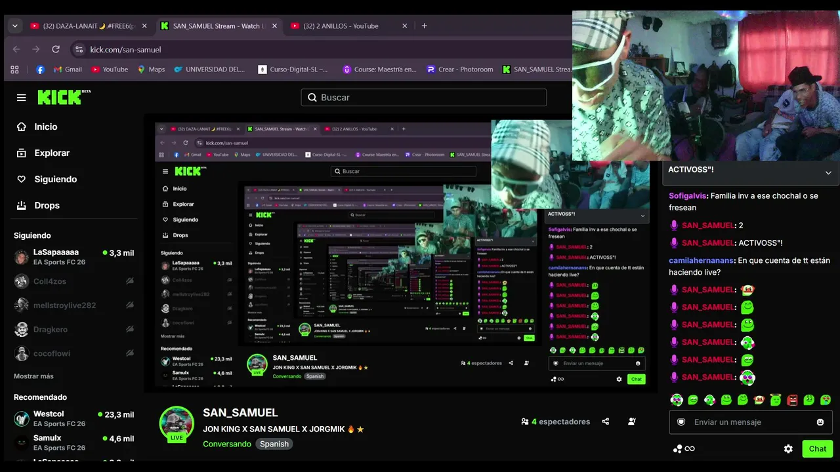Viewport: 840px width, 472px height.
Task: Click the channel points infinity icon
Action: tap(683, 449)
